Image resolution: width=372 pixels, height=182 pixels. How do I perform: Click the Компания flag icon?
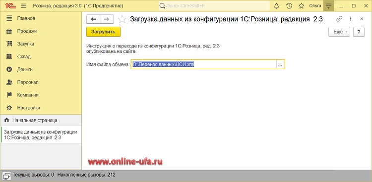click(9, 95)
